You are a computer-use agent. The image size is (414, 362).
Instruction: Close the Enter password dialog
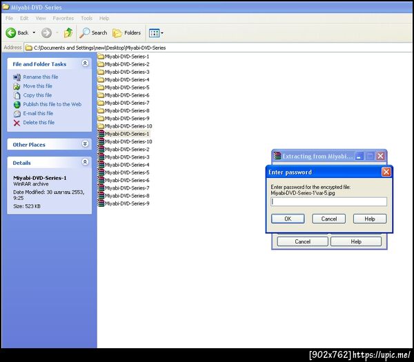tap(386, 172)
